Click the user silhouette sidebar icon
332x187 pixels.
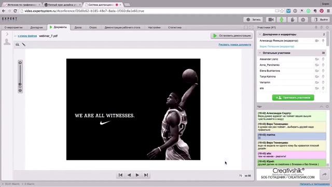coord(7,42)
